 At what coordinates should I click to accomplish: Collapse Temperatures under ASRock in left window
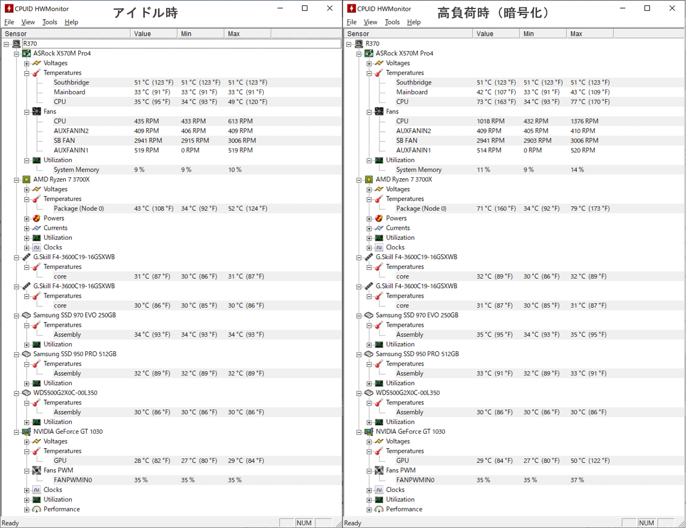pyautogui.click(x=27, y=73)
